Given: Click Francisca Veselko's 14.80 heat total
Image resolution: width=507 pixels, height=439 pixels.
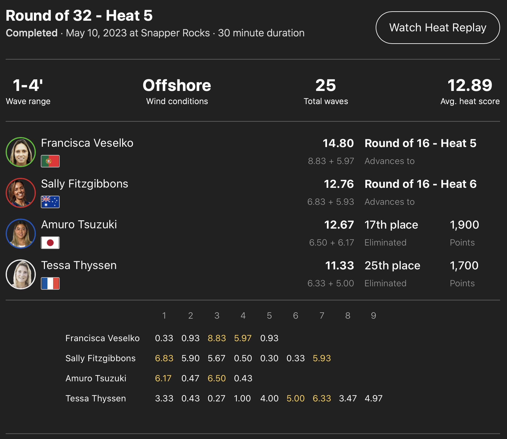Looking at the screenshot, I should tap(338, 143).
